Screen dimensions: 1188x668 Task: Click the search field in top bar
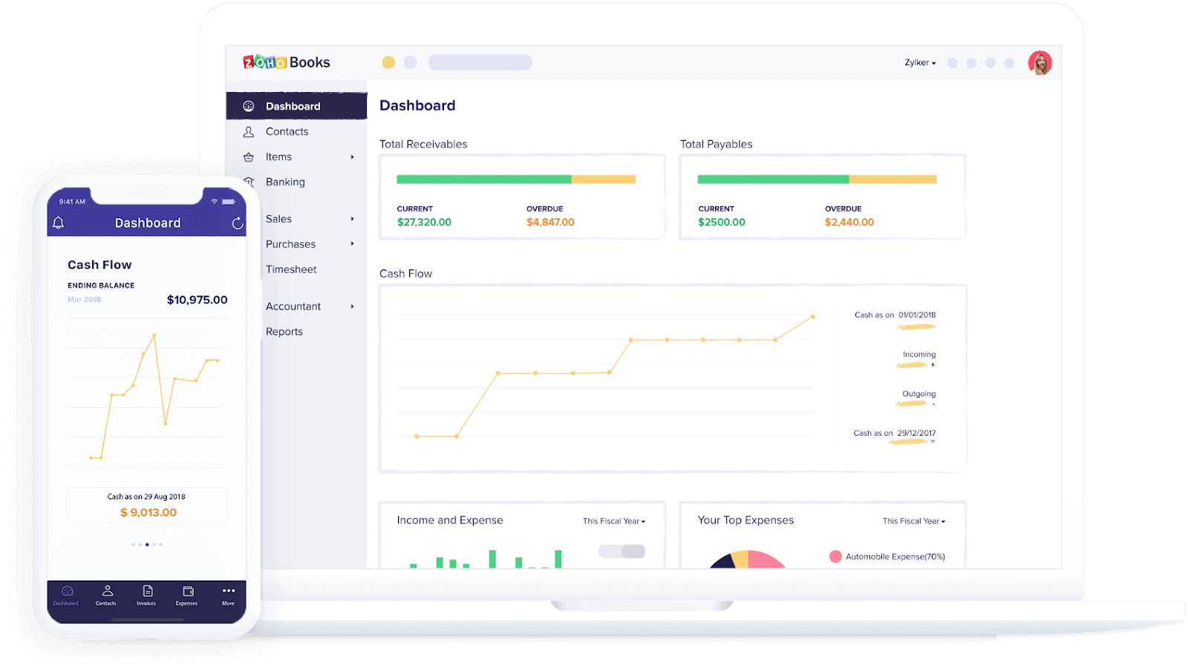coord(480,62)
